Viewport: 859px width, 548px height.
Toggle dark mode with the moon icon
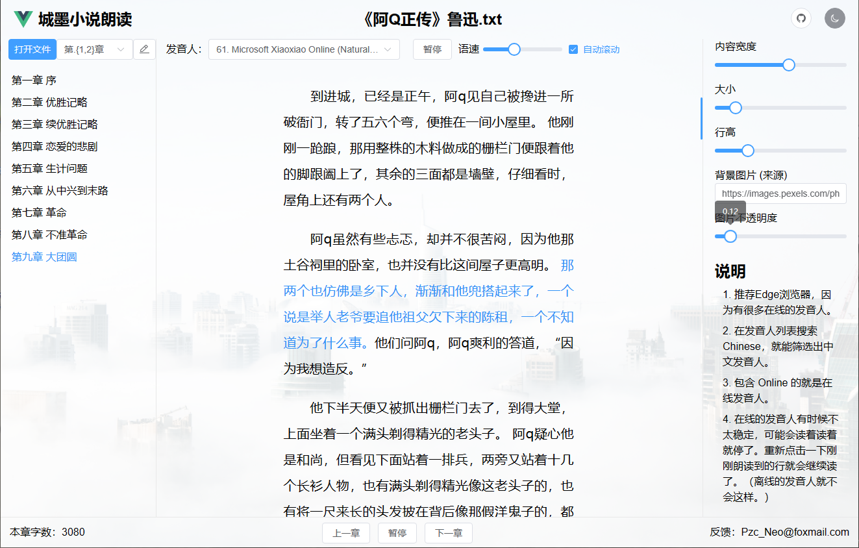834,18
